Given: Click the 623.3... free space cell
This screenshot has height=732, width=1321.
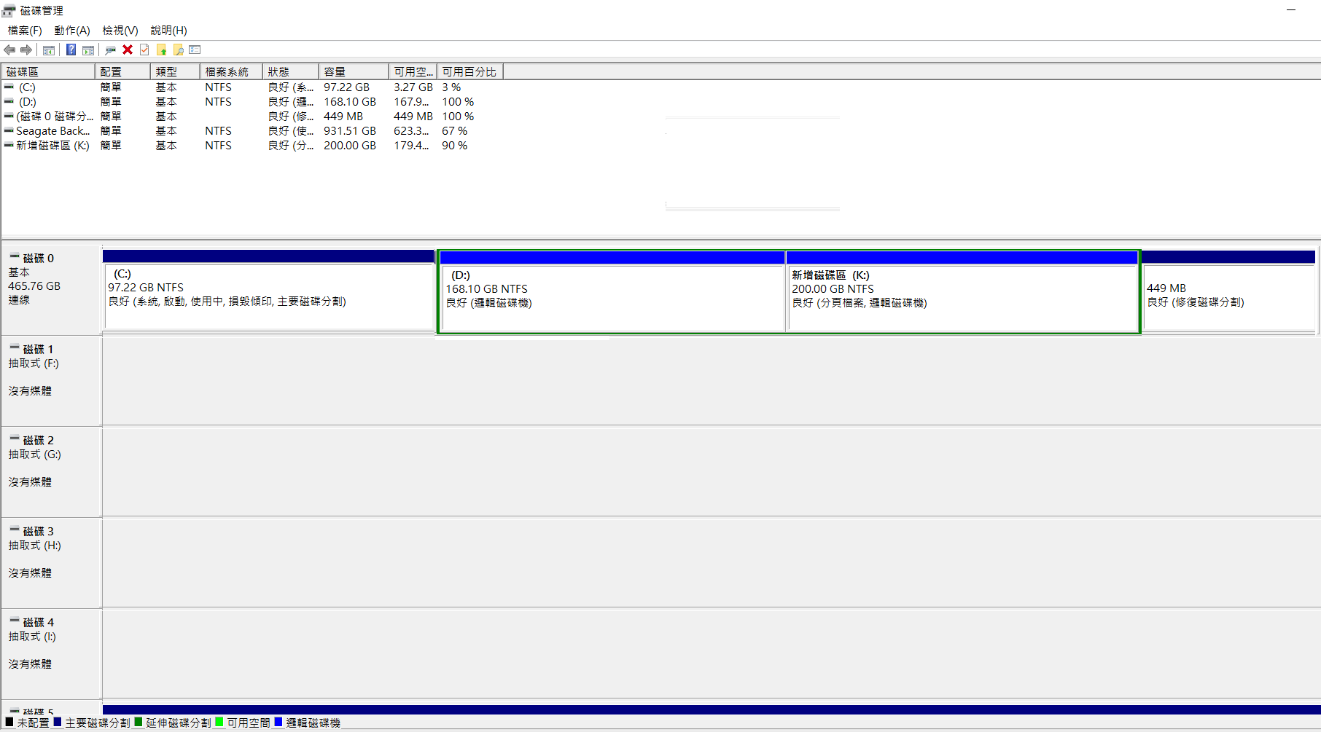Looking at the screenshot, I should pos(411,130).
